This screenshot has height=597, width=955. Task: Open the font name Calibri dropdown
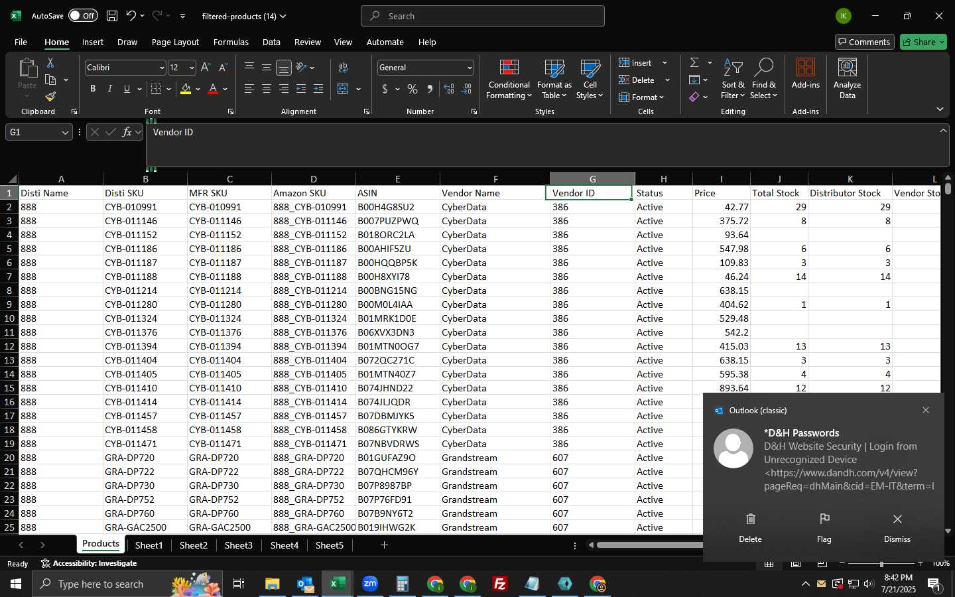161,68
